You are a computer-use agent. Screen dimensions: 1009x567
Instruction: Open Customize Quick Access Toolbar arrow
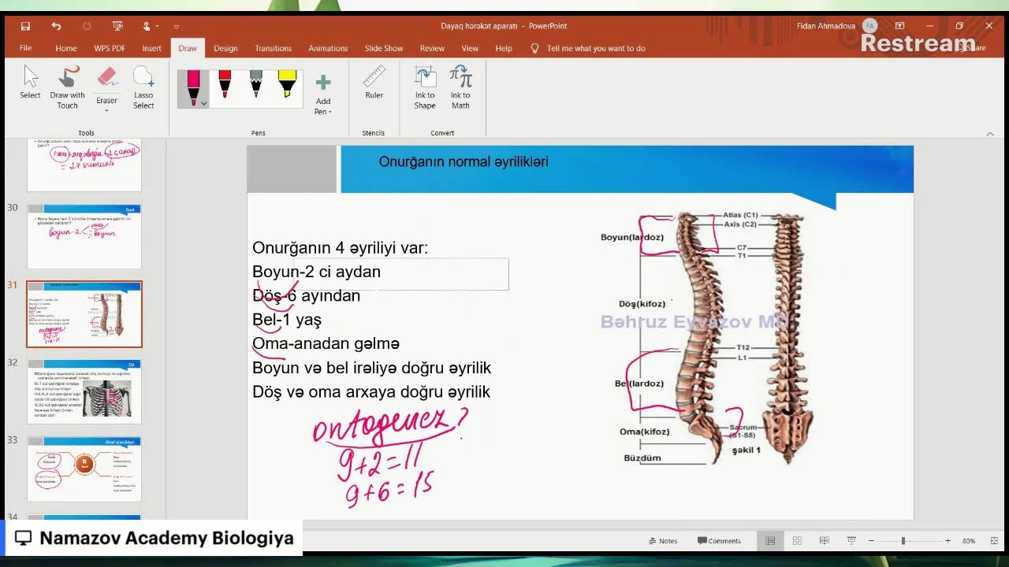(176, 27)
